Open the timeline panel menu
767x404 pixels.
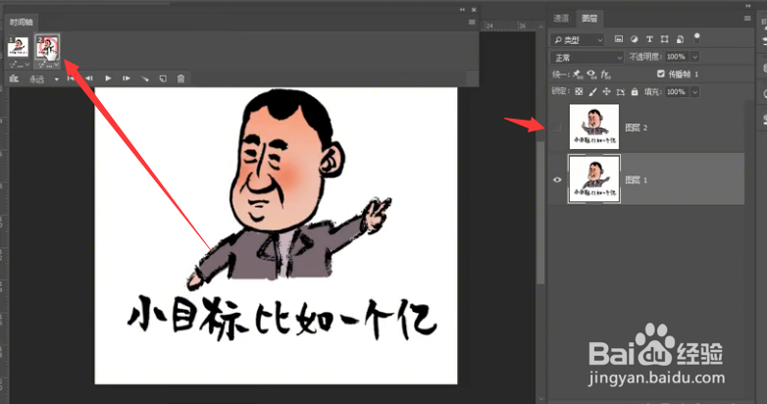pos(472,22)
